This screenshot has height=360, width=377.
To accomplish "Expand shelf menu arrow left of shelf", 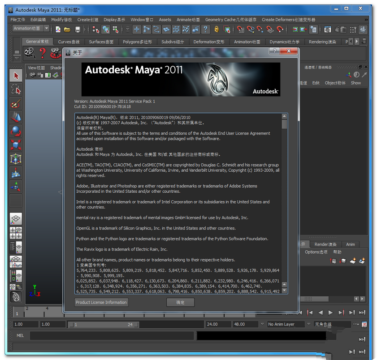I will coord(17,58).
